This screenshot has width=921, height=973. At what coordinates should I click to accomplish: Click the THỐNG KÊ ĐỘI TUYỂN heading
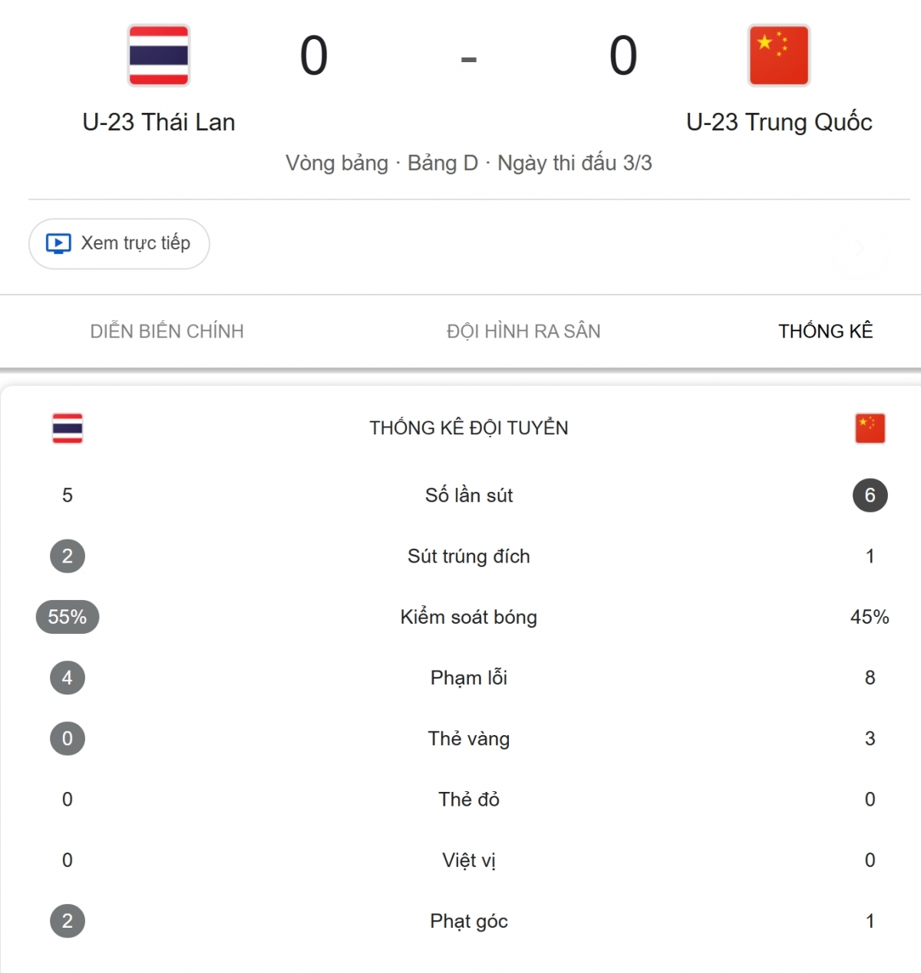pos(468,428)
